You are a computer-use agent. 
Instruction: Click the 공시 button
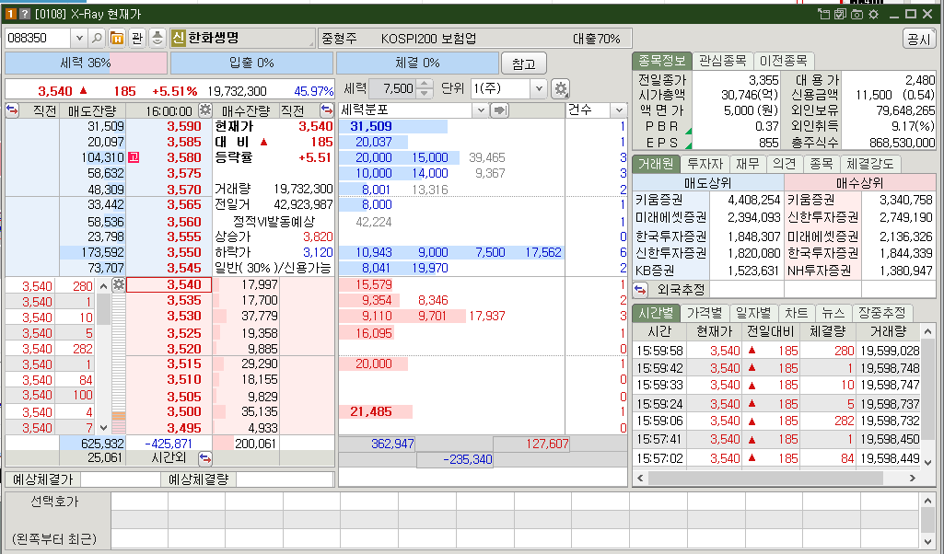[920, 38]
